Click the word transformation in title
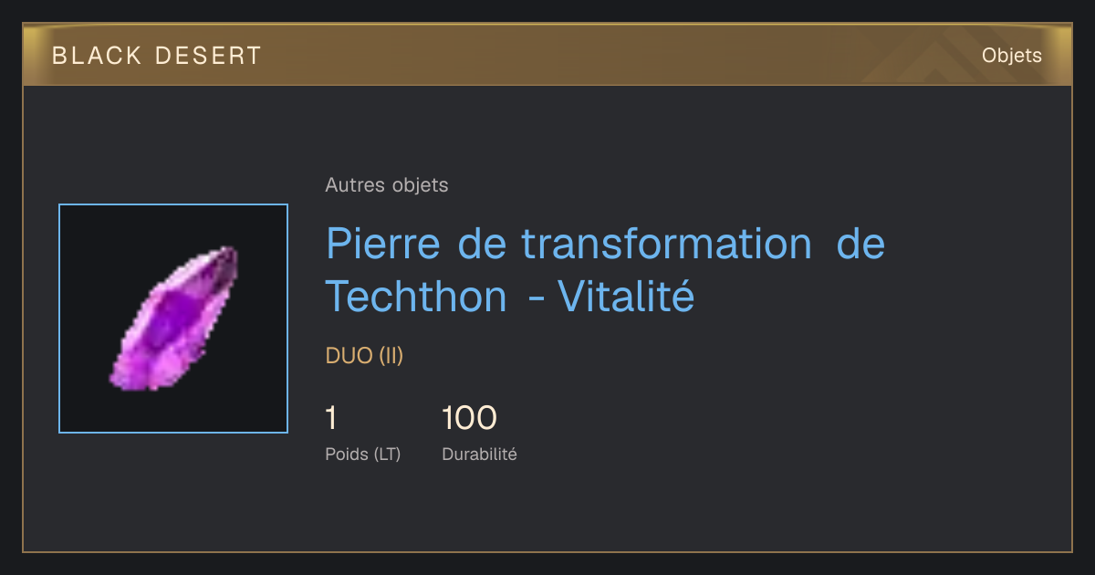1095x575 pixels. [x=666, y=245]
